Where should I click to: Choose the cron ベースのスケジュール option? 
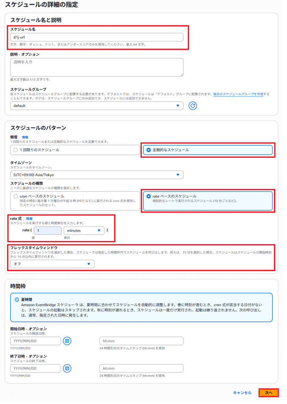[x=16, y=196]
